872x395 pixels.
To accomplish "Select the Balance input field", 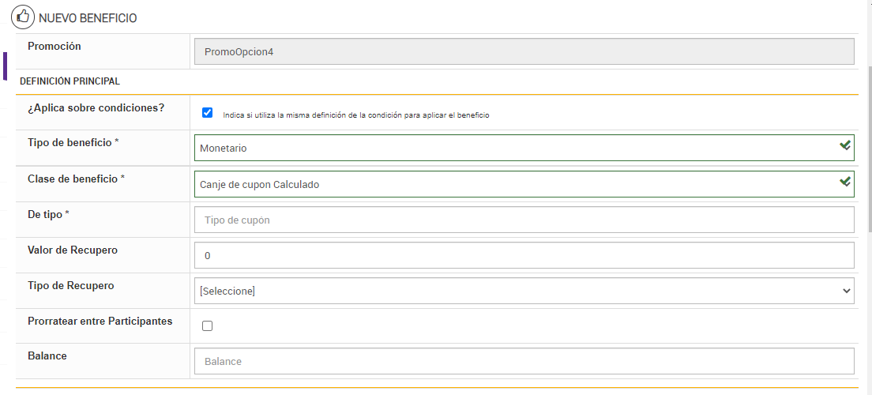I will [524, 361].
